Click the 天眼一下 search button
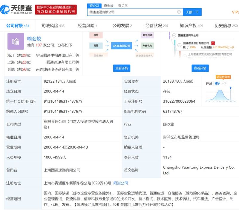Screen dimensions: 239x210 [192, 12]
